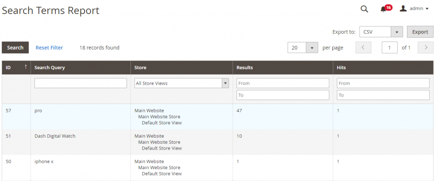Screen dimensions: 435x181
Task: Click the ID ascending sort arrow
Action: (x=26, y=67)
